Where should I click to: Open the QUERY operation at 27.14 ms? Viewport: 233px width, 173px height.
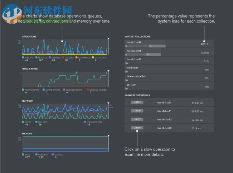pyautogui.click(x=137, y=128)
